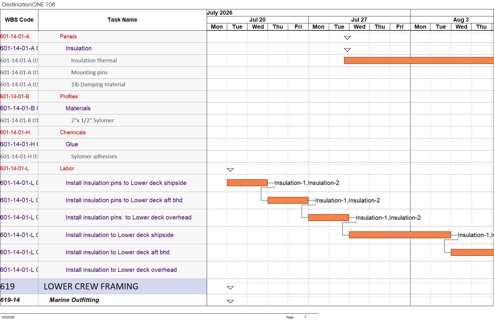Click the Lower Crew Framing summary marker

pos(230,288)
